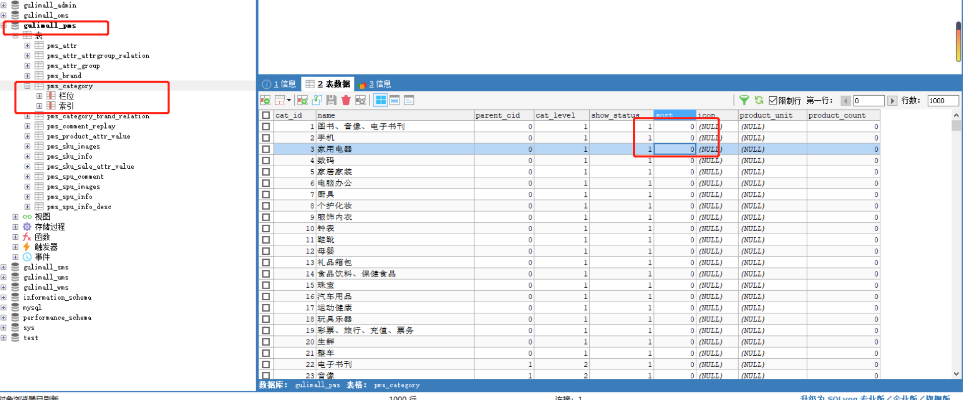The height and width of the screenshot is (400, 963).
Task: Click the indexes icon under pms_category
Action: (51, 106)
